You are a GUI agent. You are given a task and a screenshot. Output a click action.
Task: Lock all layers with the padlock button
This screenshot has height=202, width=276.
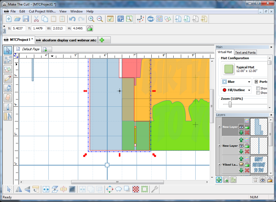(x=270, y=180)
